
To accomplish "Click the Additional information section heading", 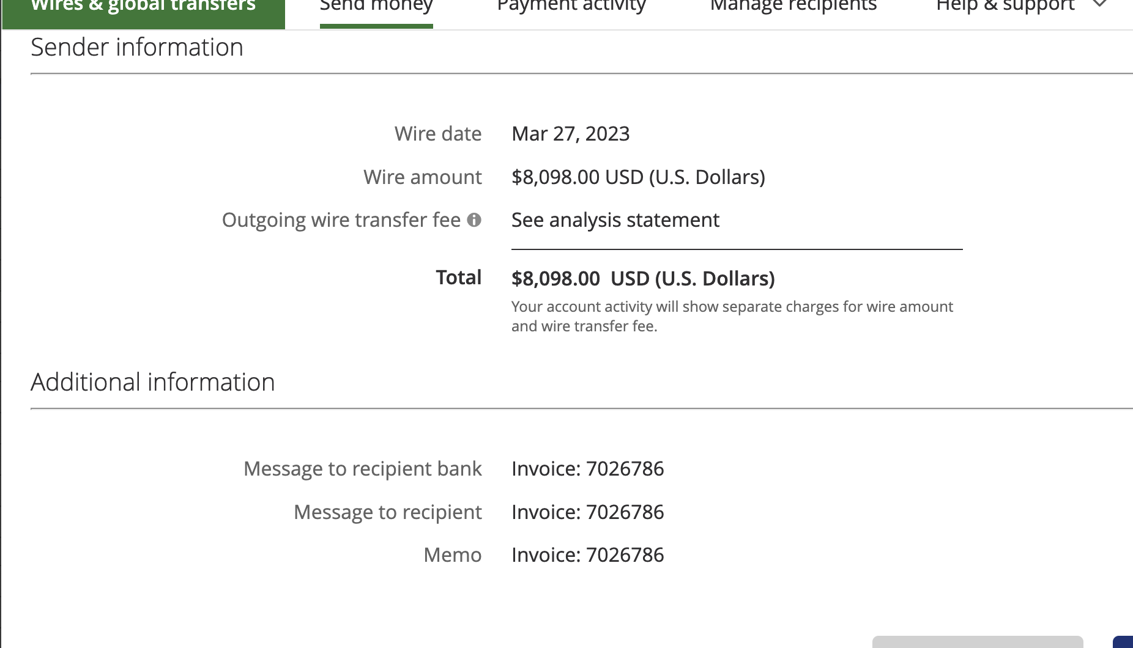I will (x=153, y=382).
